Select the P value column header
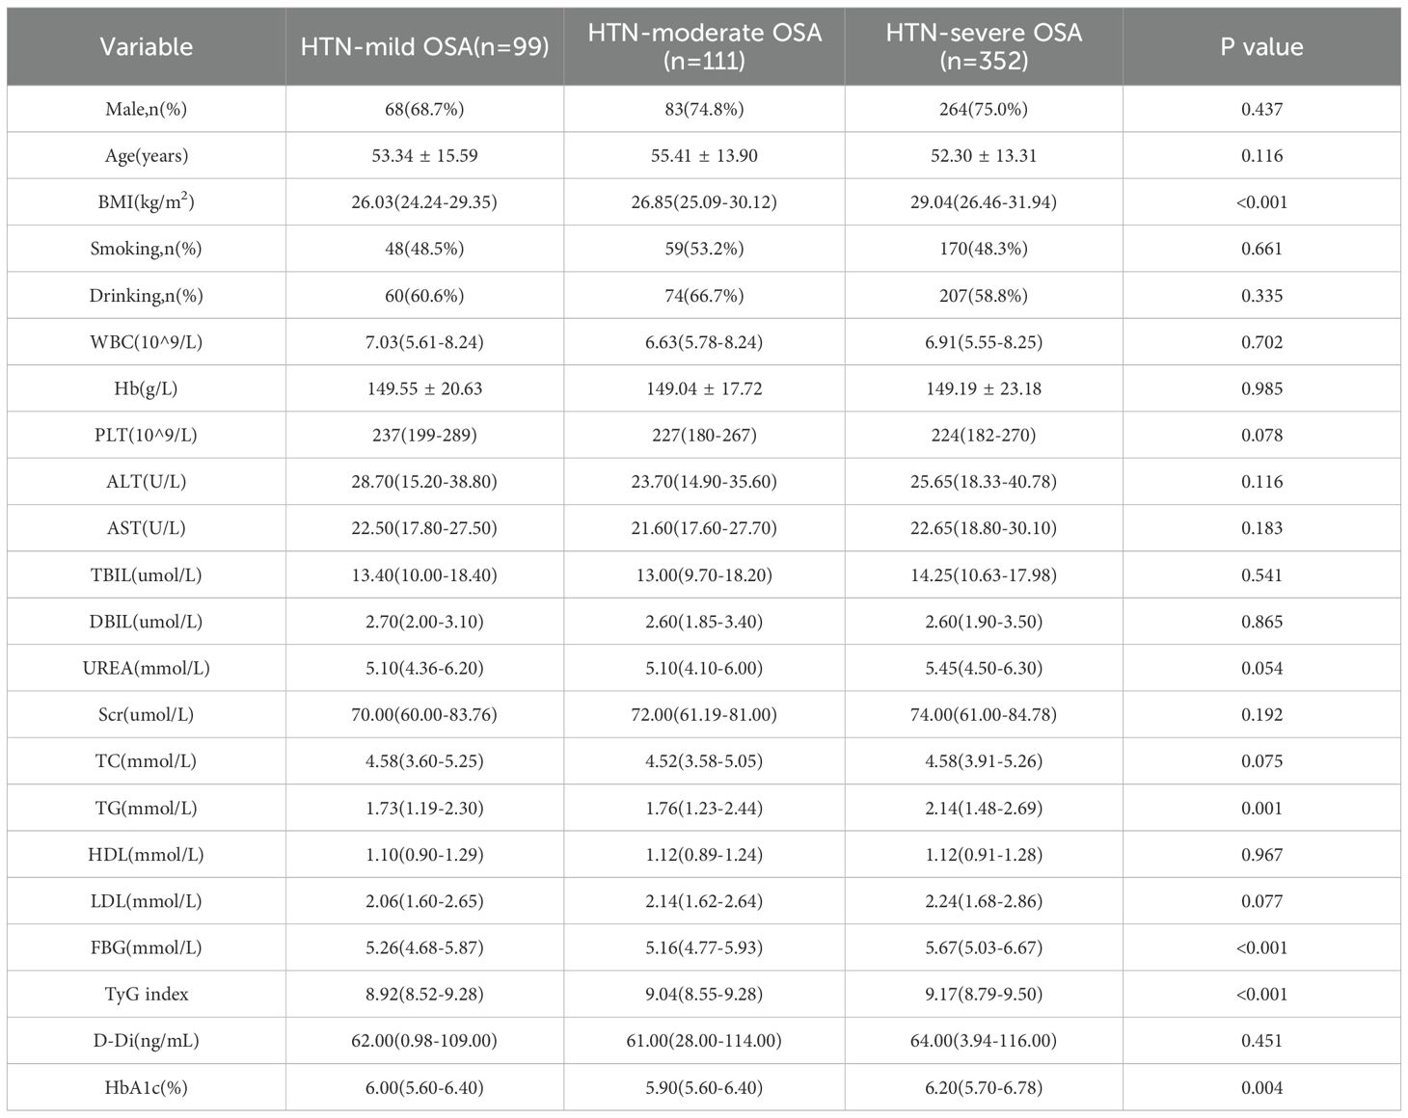 tap(1261, 46)
